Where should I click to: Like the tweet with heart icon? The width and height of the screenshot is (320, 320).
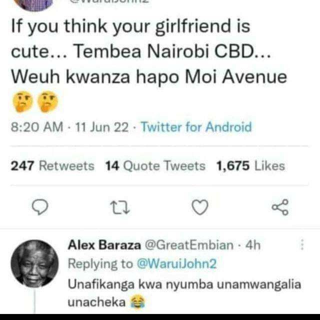[x=200, y=207]
